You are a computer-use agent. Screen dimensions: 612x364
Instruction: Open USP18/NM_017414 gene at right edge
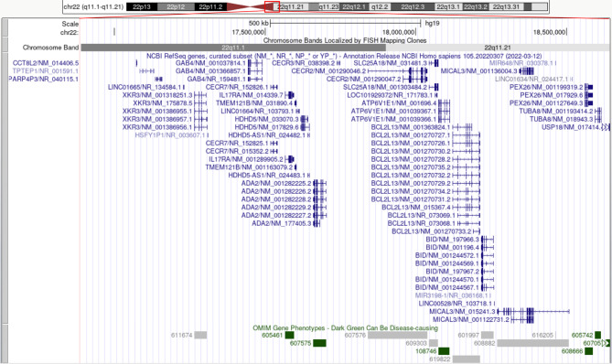572,127
